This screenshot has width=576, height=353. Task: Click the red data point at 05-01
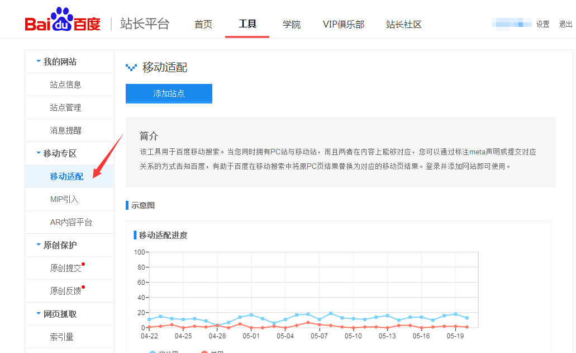tap(251, 327)
